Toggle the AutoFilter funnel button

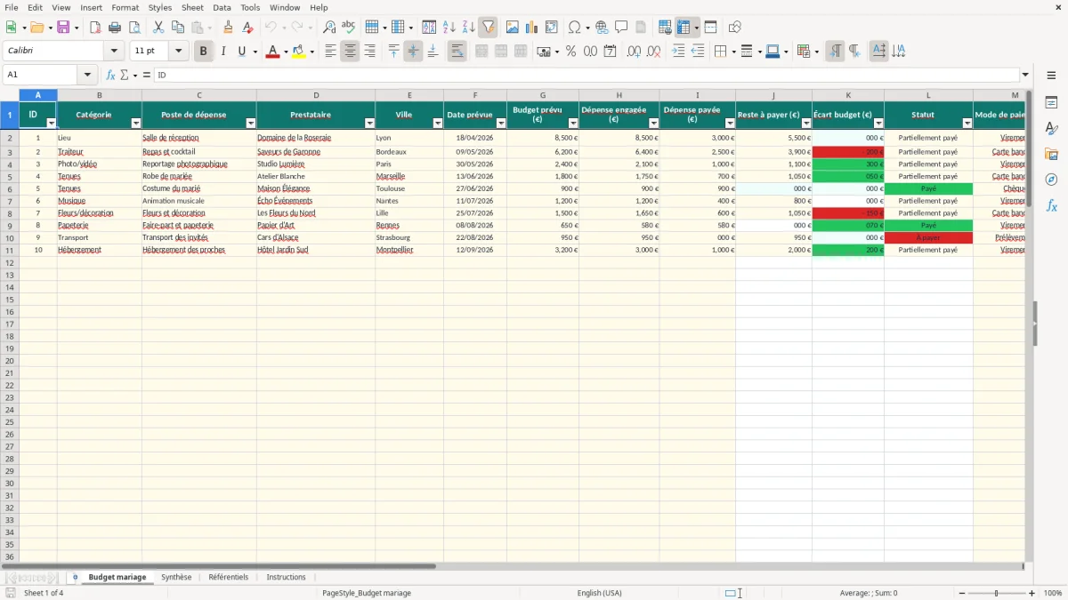click(488, 28)
